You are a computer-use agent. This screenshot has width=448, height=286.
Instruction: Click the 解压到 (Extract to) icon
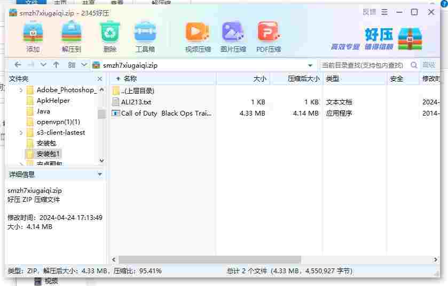pos(72,32)
